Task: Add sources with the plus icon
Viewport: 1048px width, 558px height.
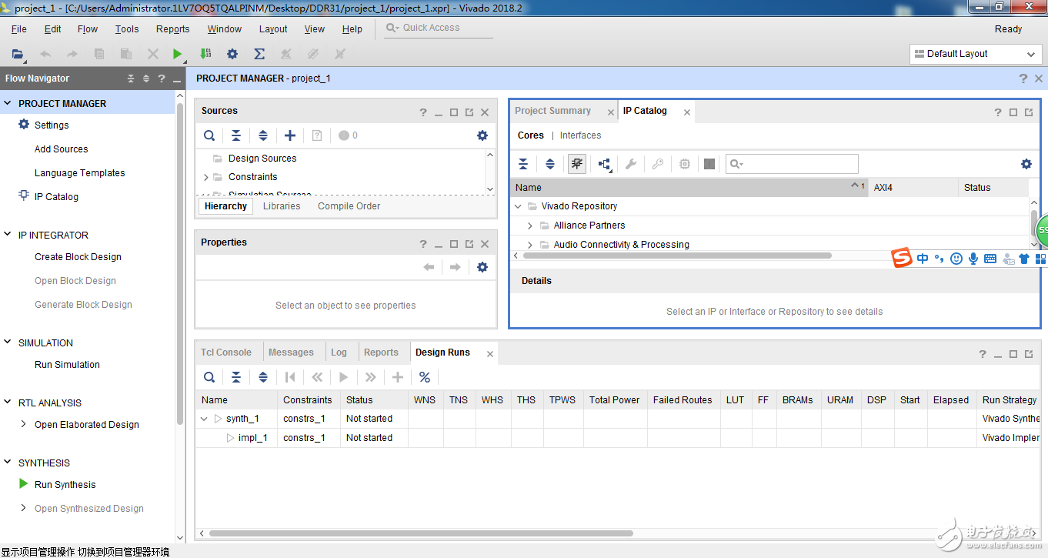Action: tap(290, 135)
